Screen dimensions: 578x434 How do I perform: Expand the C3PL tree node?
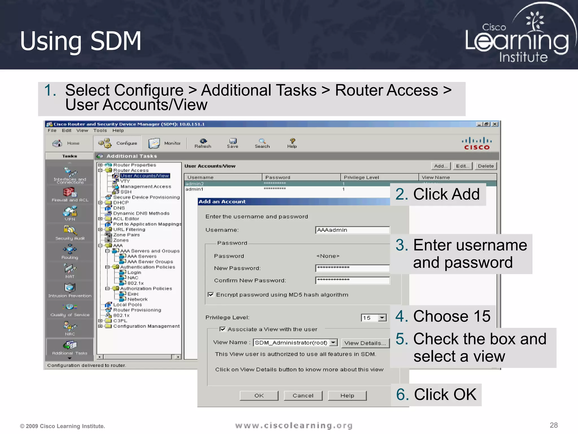[100, 321]
